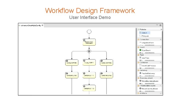
Task: Pick the StartEvent palette item
Action: point(145,50)
